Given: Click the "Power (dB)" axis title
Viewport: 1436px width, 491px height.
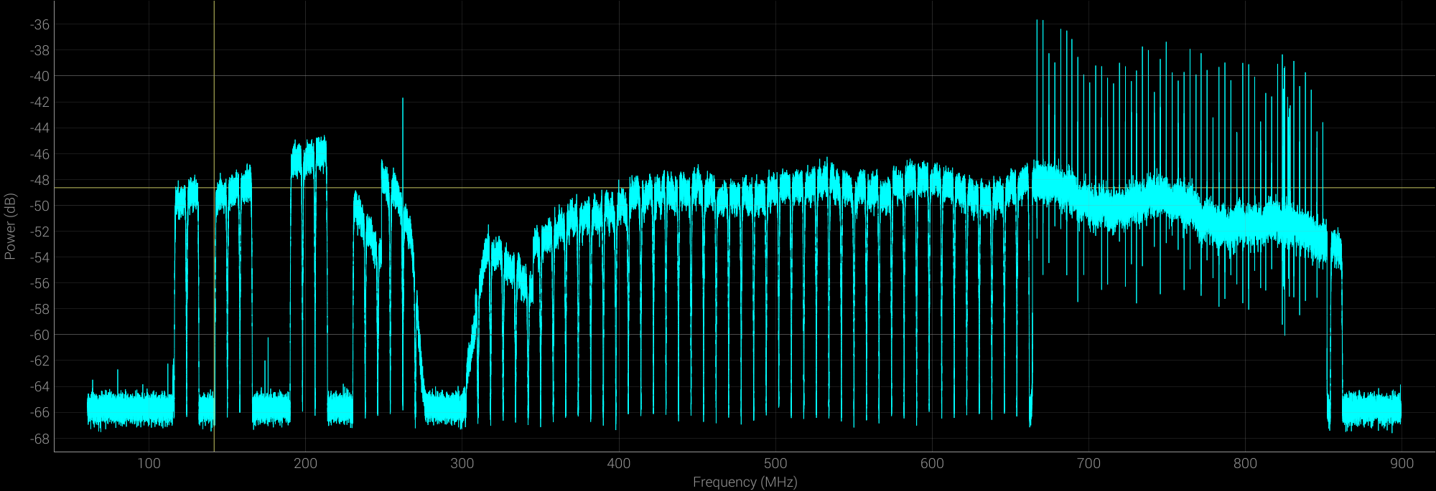Looking at the screenshot, I should [x=10, y=227].
